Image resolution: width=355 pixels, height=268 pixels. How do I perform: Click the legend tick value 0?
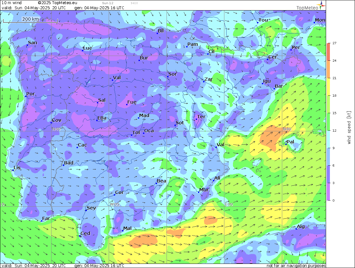[333, 200]
